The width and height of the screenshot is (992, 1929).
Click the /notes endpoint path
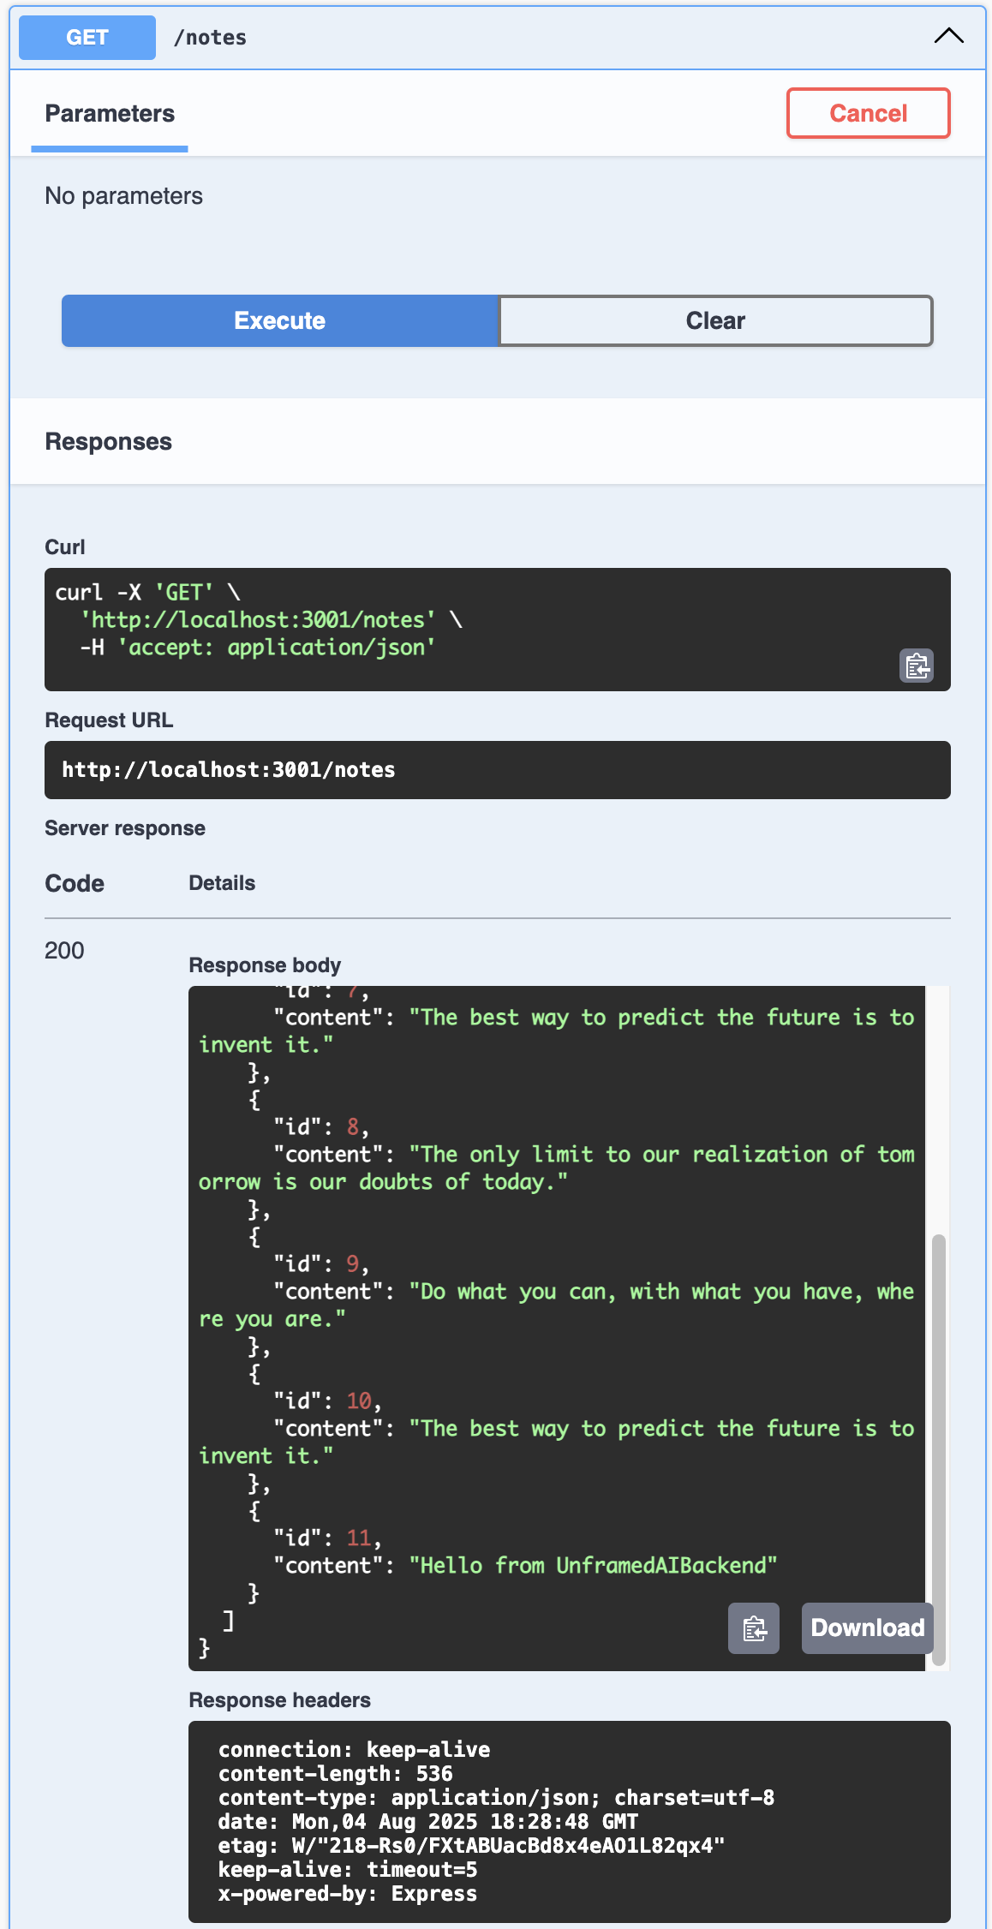210,38
